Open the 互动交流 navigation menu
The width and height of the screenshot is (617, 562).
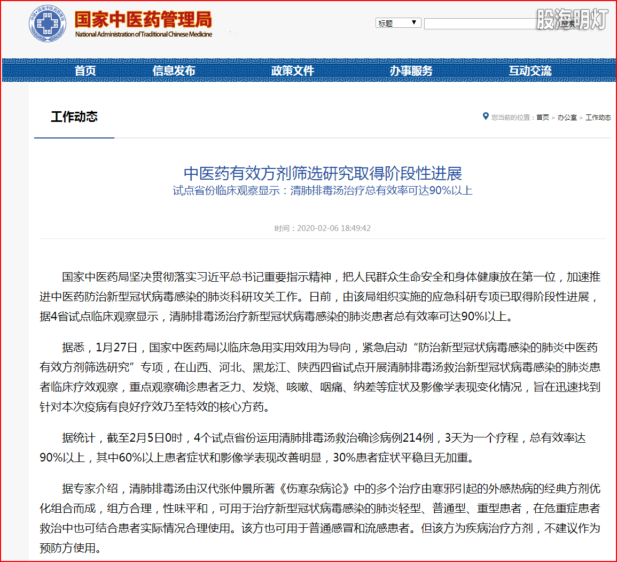click(x=530, y=71)
